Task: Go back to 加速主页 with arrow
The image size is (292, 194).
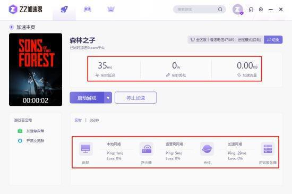Action: point(22,27)
